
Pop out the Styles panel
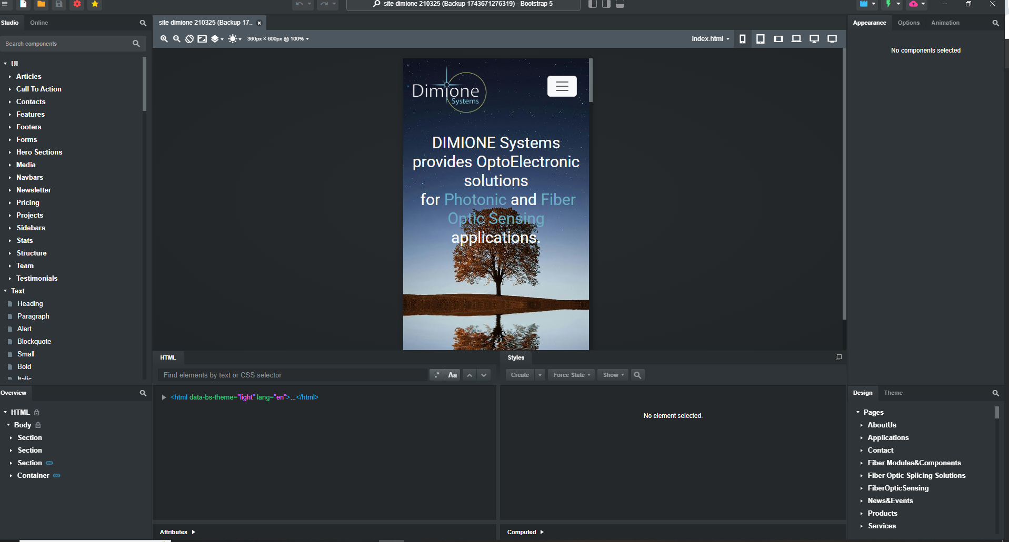(838, 357)
